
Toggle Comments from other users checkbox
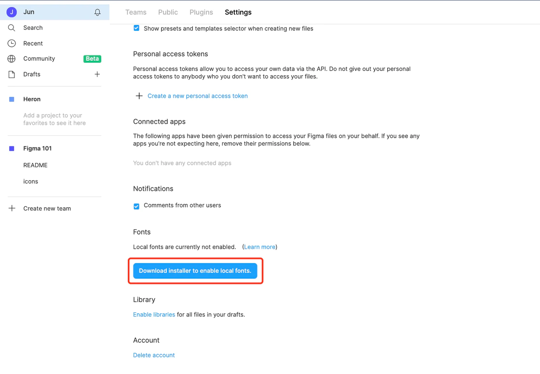coord(136,206)
